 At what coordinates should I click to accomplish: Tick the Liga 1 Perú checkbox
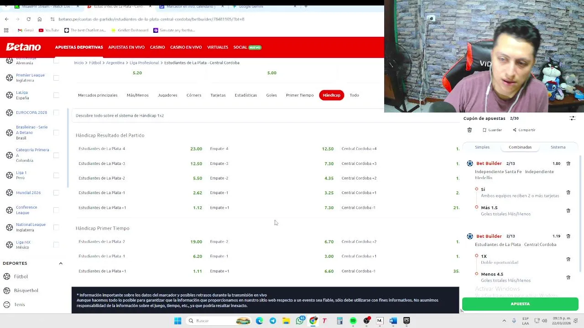(x=56, y=175)
